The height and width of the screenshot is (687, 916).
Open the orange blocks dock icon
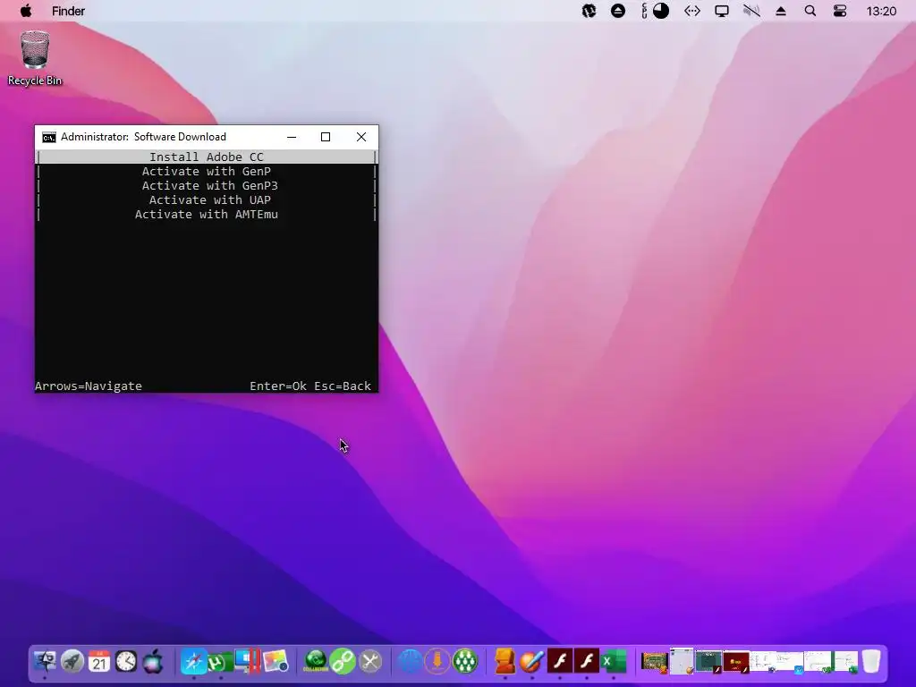505,661
